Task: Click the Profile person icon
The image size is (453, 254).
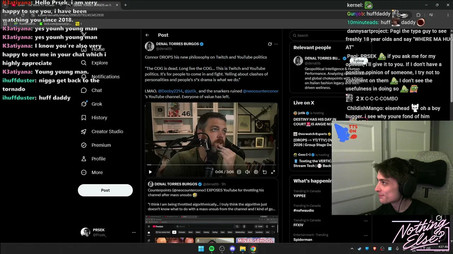Action: tap(84, 159)
